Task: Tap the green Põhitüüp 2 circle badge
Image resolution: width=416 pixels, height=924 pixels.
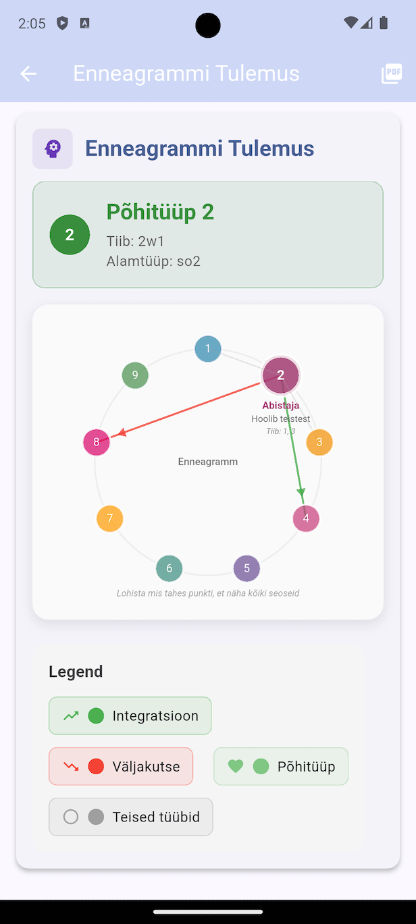Action: 70,235
